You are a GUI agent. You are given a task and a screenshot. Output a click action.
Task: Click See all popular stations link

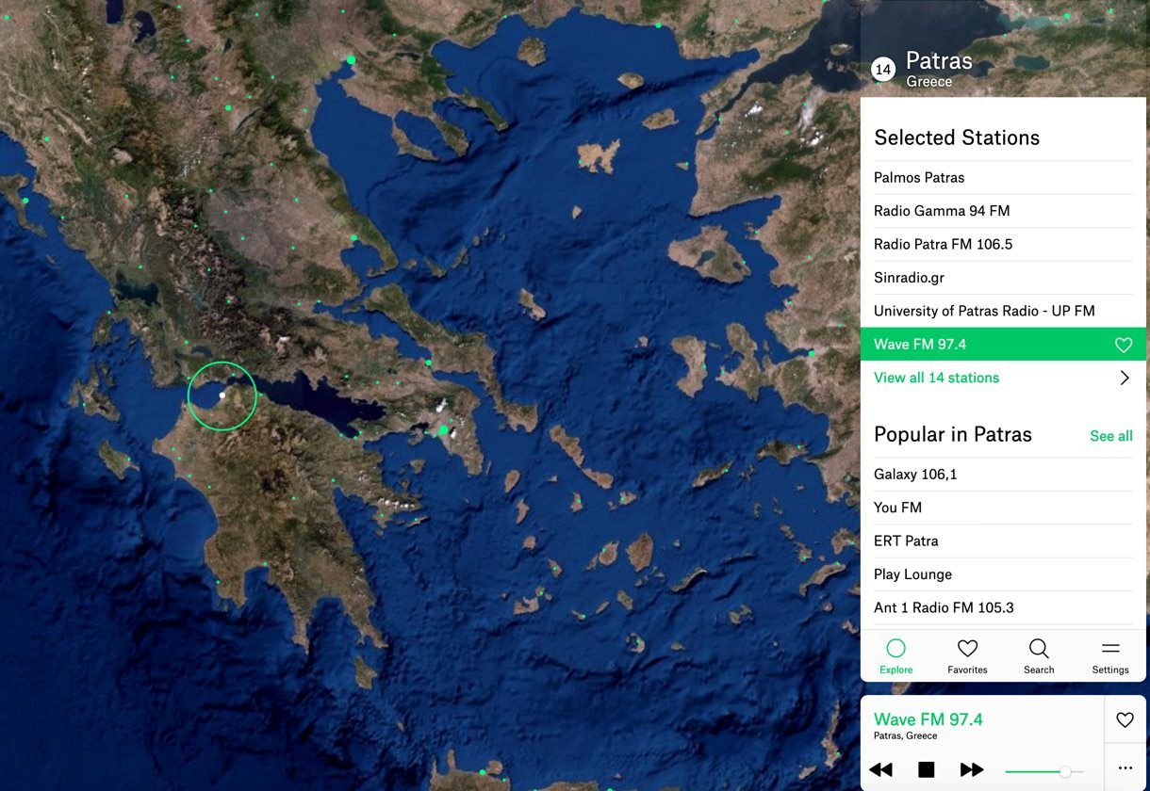[x=1110, y=436]
